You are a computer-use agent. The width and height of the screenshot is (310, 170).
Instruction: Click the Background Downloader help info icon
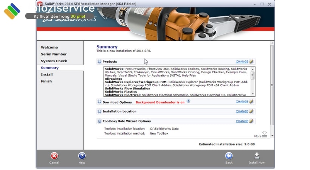188,101
